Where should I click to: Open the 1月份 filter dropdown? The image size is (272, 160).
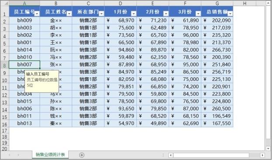point(134,14)
